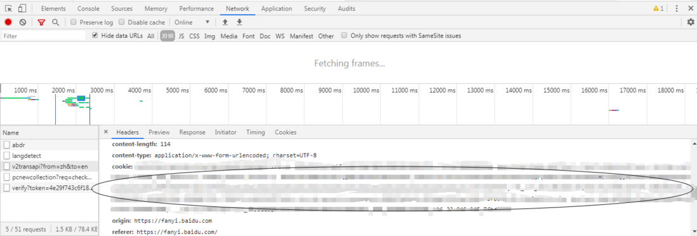Tick the checkbox icon next to v2transapi request
697x236 pixels.
7,166
